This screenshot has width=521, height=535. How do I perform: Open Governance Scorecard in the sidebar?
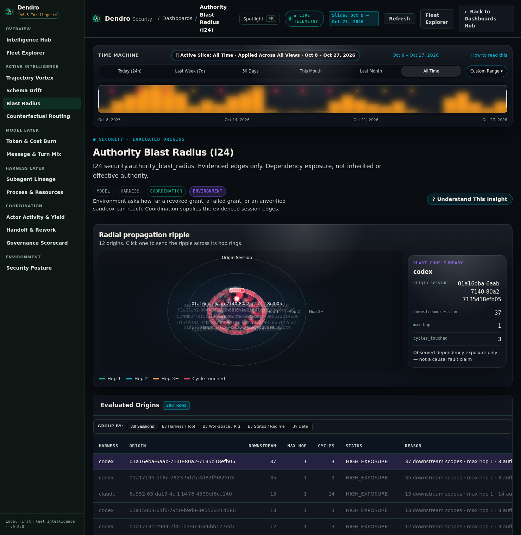point(42,243)
